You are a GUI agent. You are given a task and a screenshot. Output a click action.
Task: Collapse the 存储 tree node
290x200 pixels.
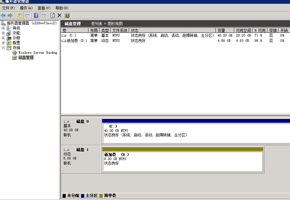click(x=3, y=48)
